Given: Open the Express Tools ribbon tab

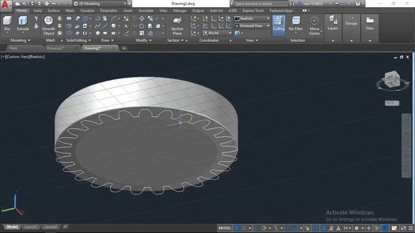Looking at the screenshot, I should [253, 10].
